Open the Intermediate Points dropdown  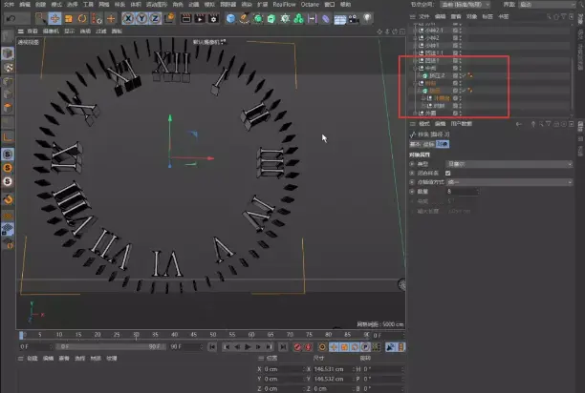(509, 182)
